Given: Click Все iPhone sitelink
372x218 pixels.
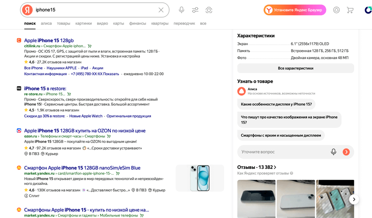Looking at the screenshot, I should (33, 68).
